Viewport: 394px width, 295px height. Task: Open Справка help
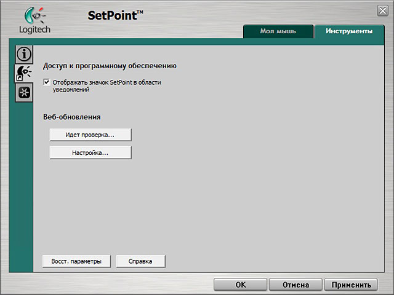(140, 261)
